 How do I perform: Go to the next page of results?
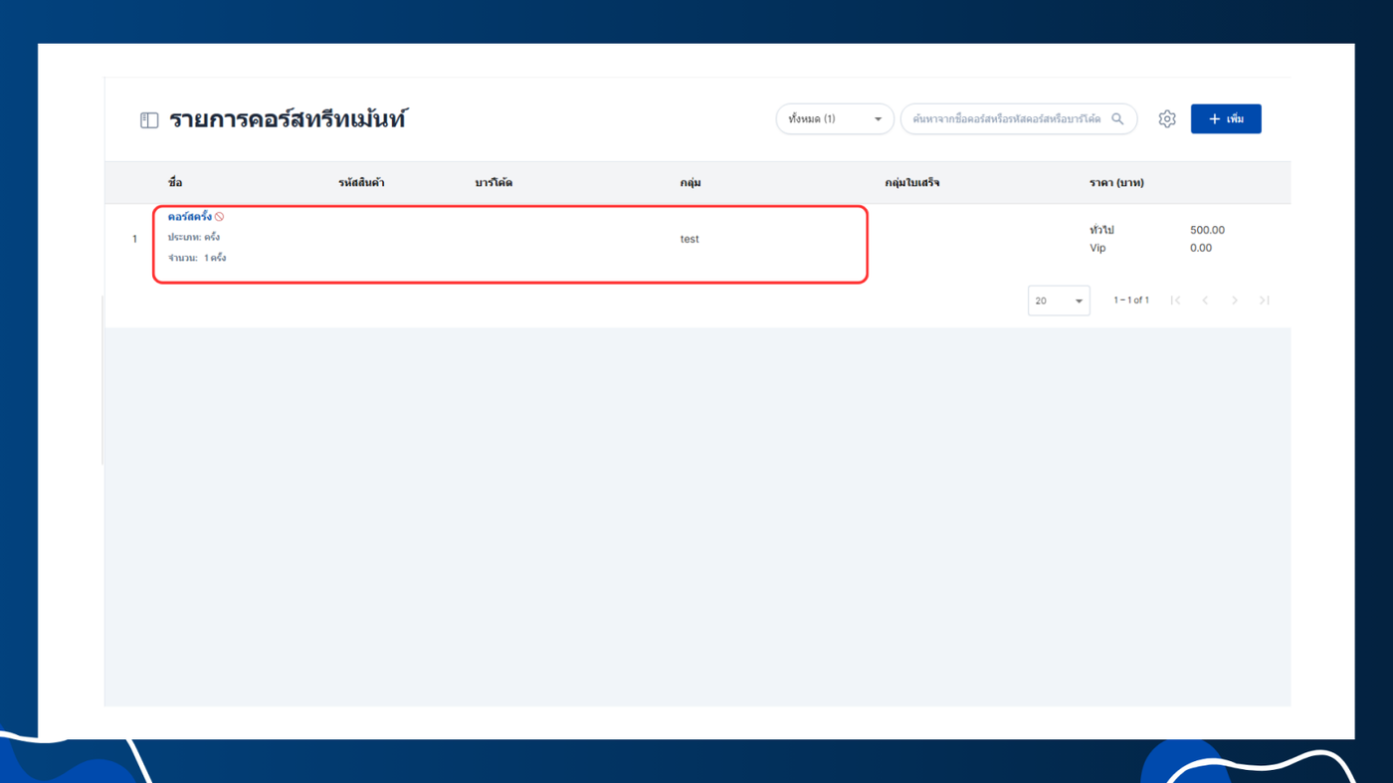[1235, 300]
